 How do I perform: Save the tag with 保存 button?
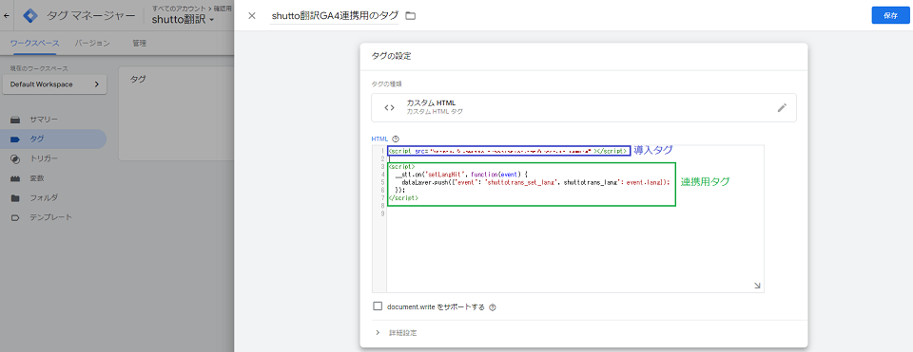pyautogui.click(x=890, y=16)
